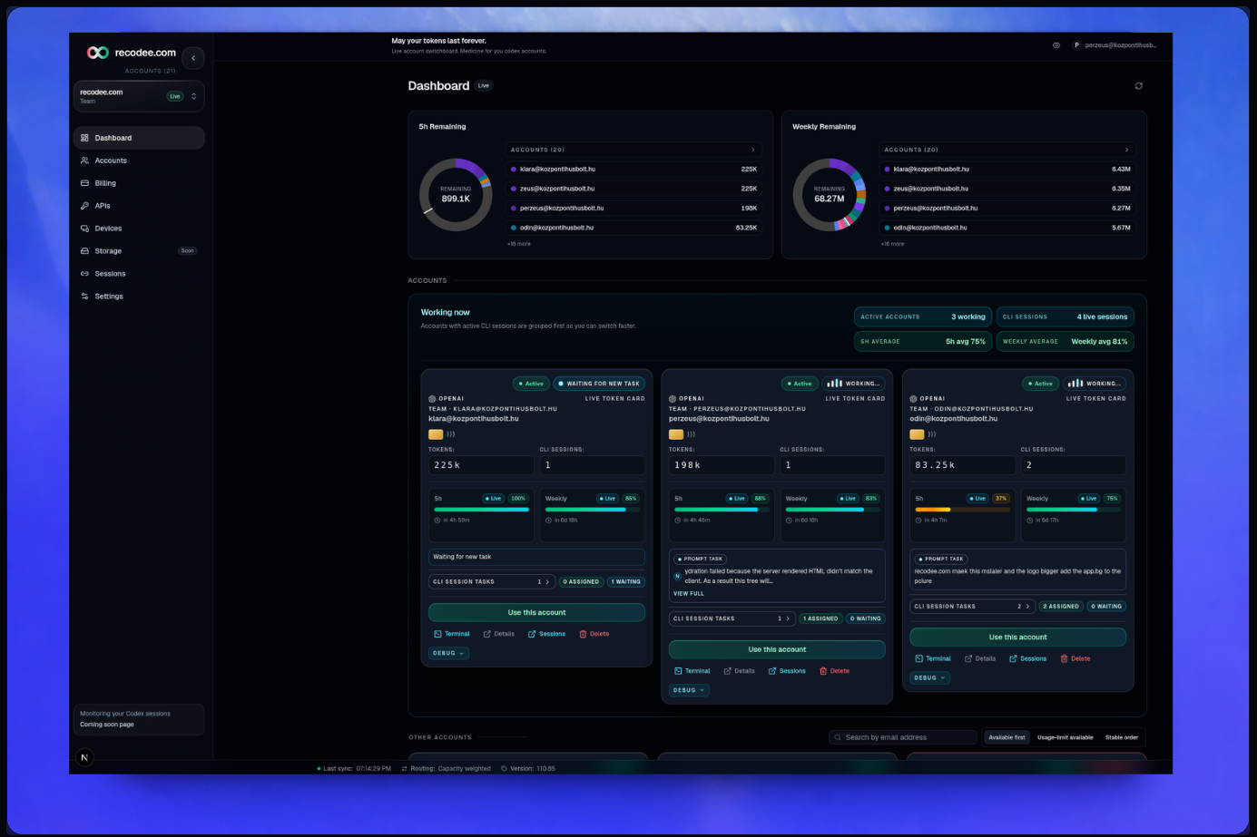Use klara's account button
The image size is (1257, 837).
536,613
